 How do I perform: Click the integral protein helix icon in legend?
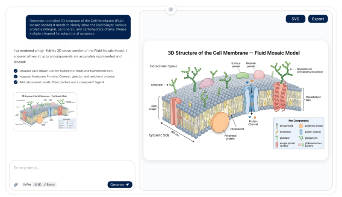pos(277,144)
